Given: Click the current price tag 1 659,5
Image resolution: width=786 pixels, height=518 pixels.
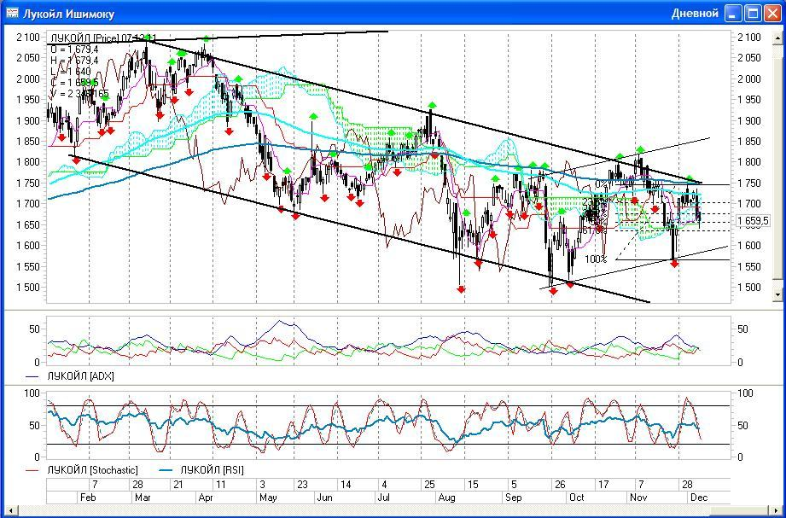Looking at the screenshot, I should click(753, 221).
